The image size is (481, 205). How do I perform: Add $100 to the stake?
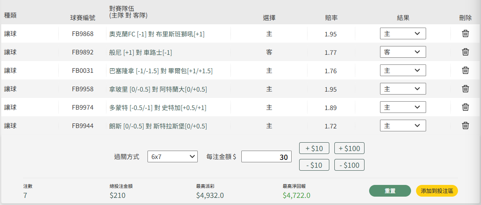tap(349, 148)
